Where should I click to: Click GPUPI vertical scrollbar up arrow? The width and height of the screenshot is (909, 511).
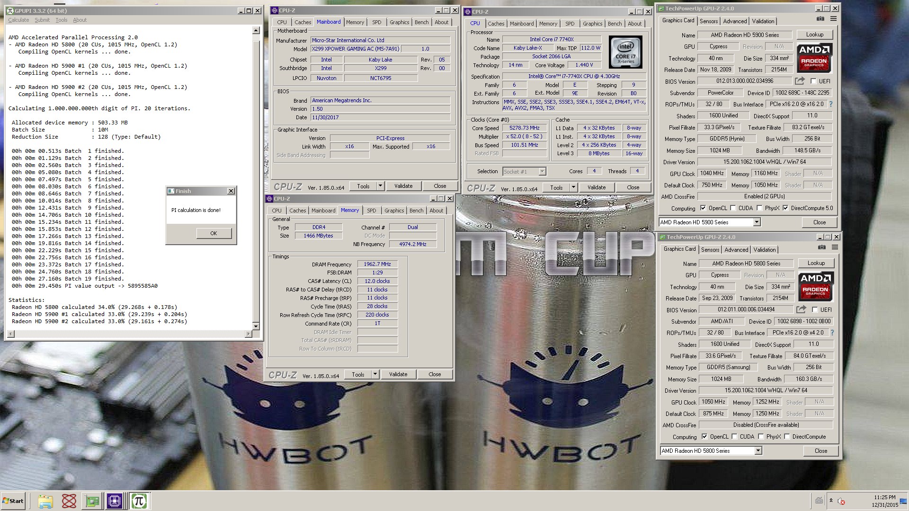(x=256, y=30)
